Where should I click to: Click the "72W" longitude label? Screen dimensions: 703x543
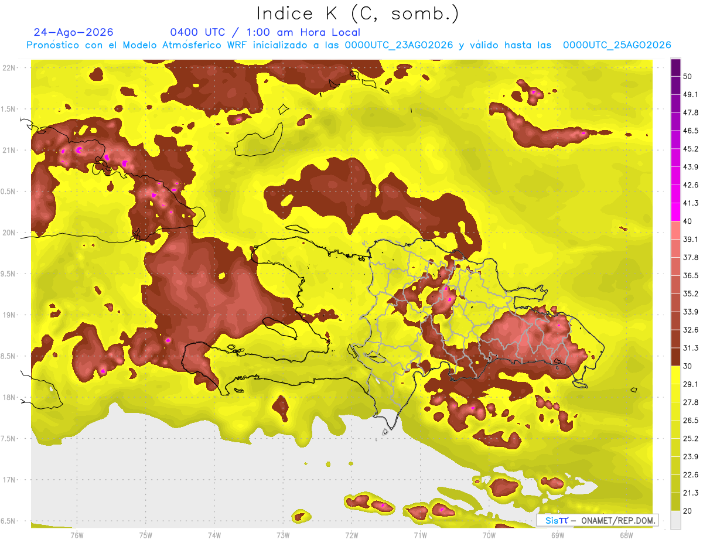[352, 535]
